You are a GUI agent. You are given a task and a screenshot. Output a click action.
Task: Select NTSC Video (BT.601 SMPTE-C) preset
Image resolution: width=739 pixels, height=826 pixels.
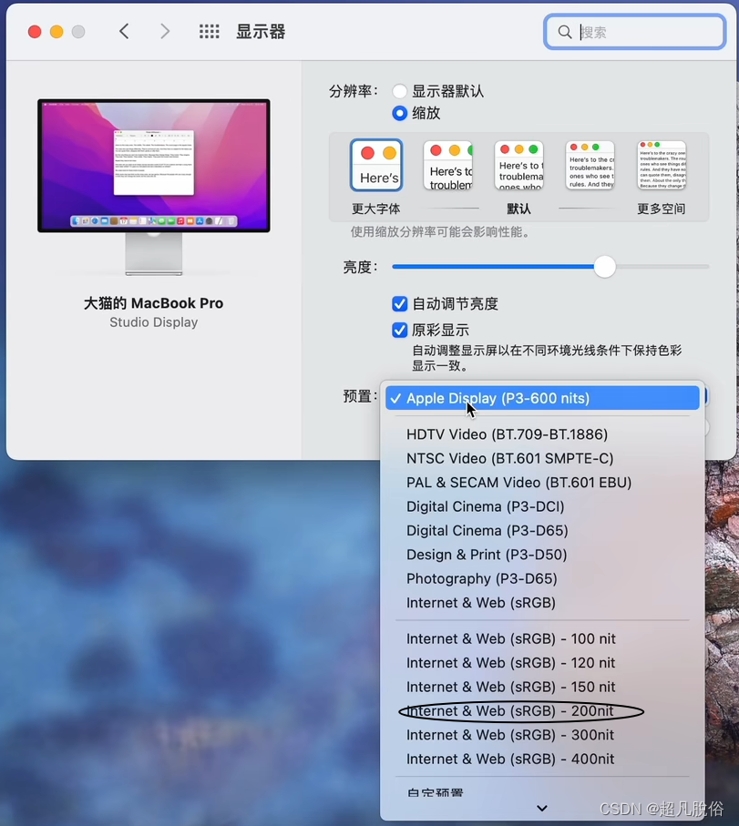(542, 458)
